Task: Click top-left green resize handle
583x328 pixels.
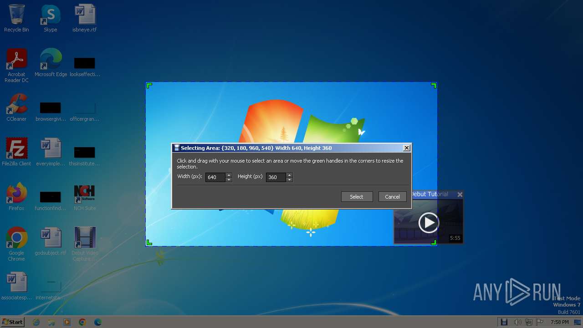Action: tap(148, 85)
